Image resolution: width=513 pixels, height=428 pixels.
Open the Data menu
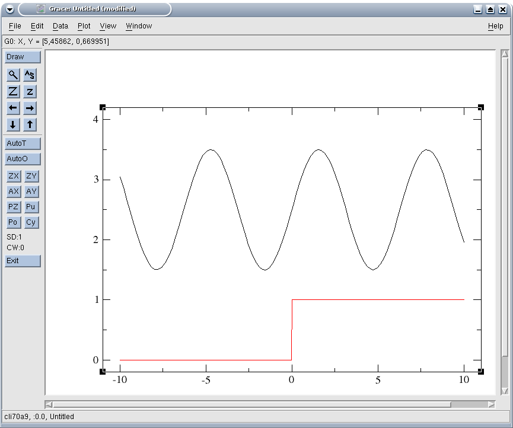(x=60, y=26)
